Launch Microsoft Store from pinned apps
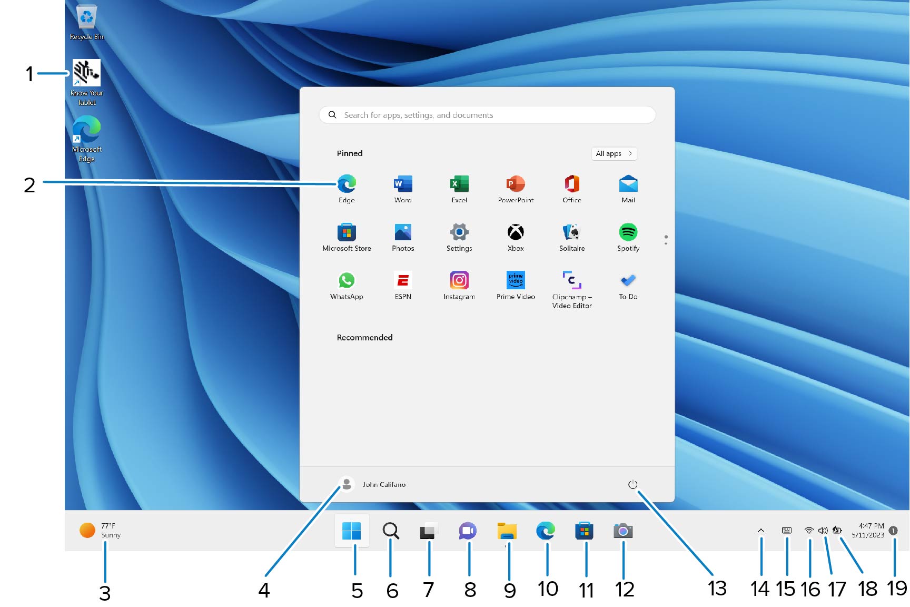The width and height of the screenshot is (910, 607). [x=347, y=237]
